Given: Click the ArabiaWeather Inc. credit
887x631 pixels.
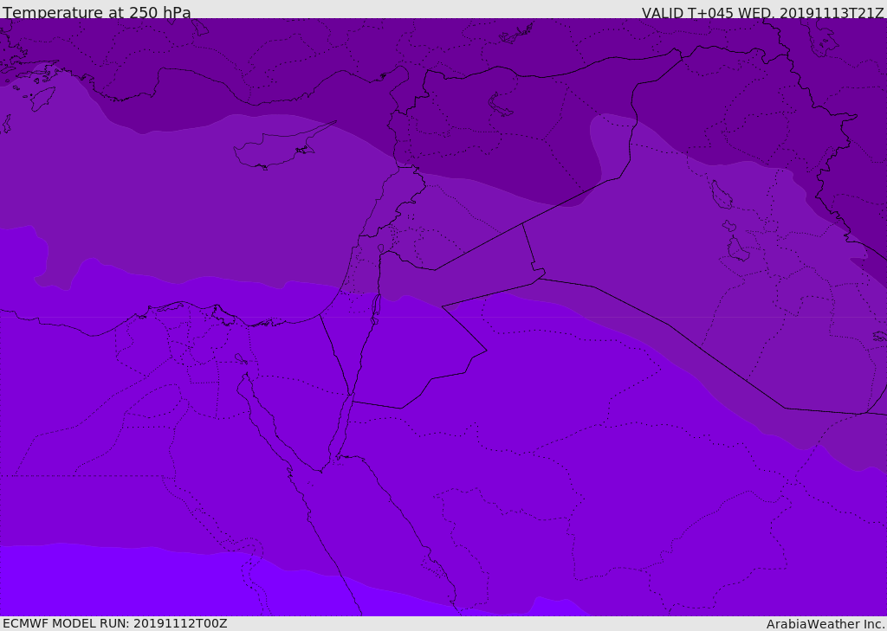Looking at the screenshot, I should click(x=825, y=624).
